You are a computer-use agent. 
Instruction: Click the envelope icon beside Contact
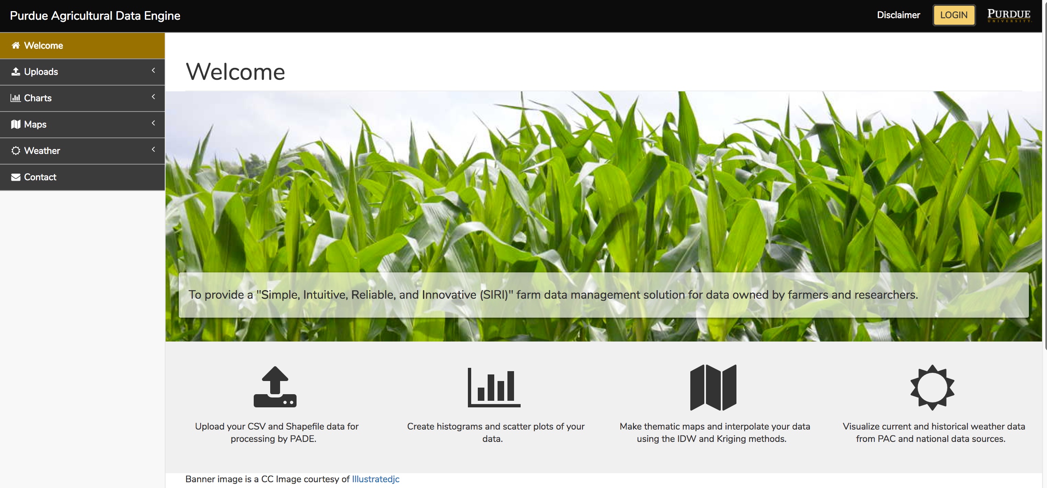tap(16, 177)
